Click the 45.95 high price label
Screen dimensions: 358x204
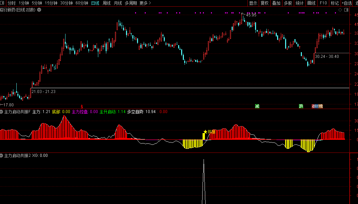tap(251, 15)
